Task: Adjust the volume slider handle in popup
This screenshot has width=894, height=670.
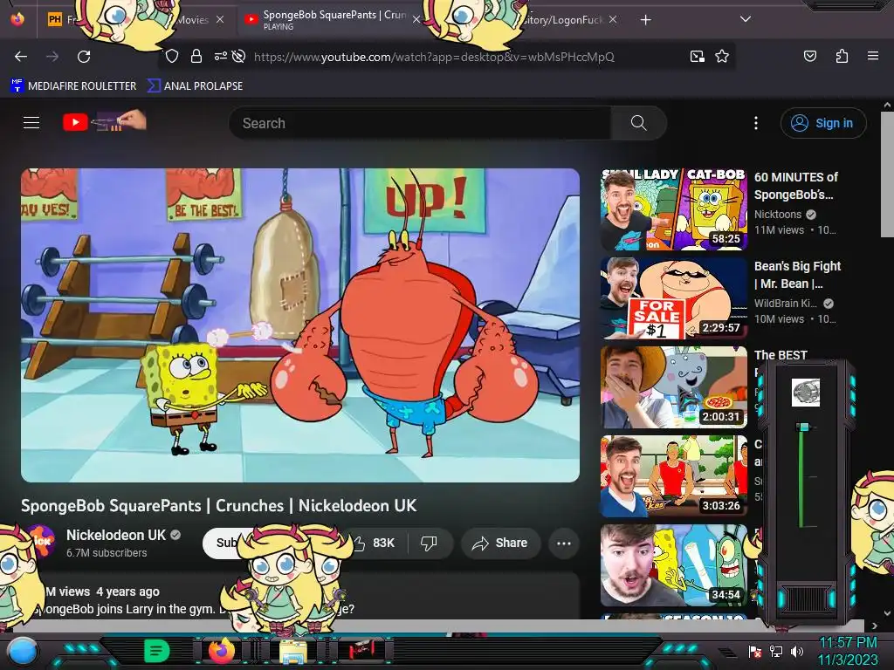Action: (803, 427)
